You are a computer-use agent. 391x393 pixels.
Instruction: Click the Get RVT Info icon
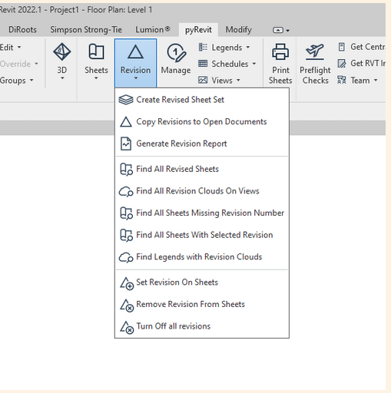pos(342,63)
